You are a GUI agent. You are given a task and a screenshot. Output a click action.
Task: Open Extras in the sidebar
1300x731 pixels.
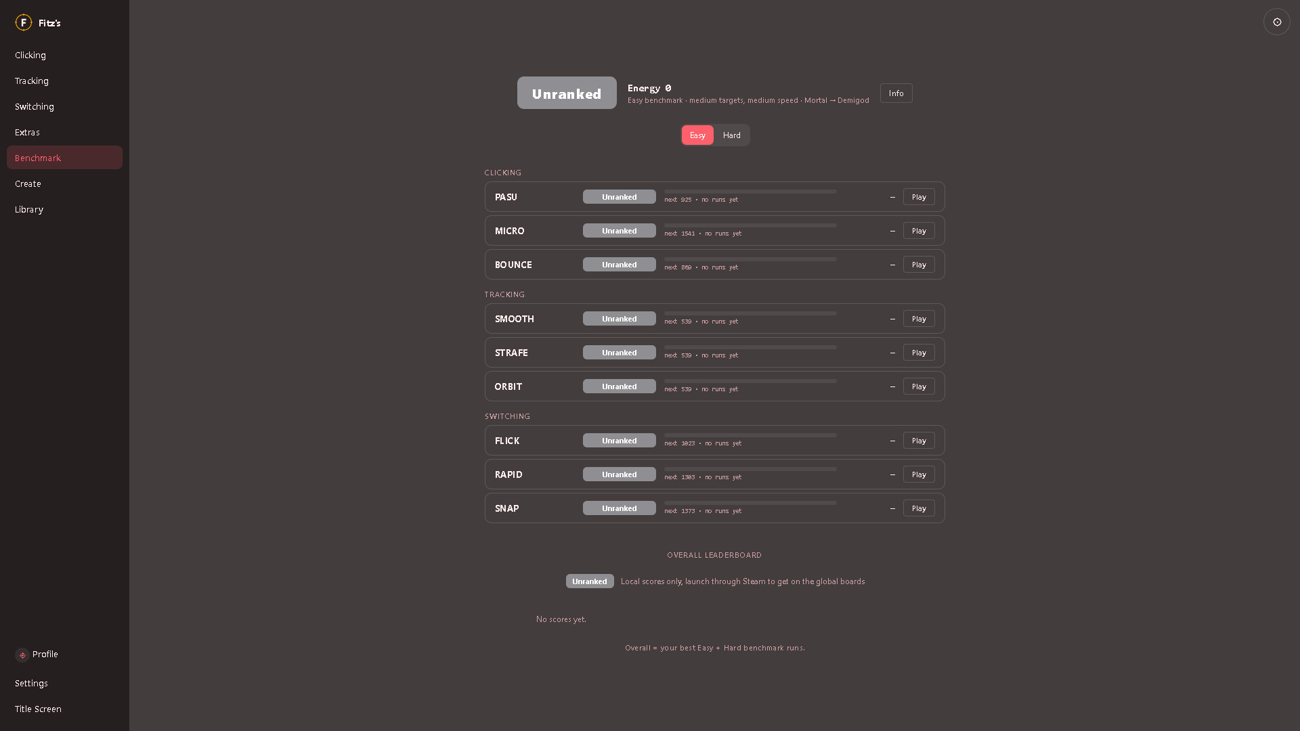64,132
